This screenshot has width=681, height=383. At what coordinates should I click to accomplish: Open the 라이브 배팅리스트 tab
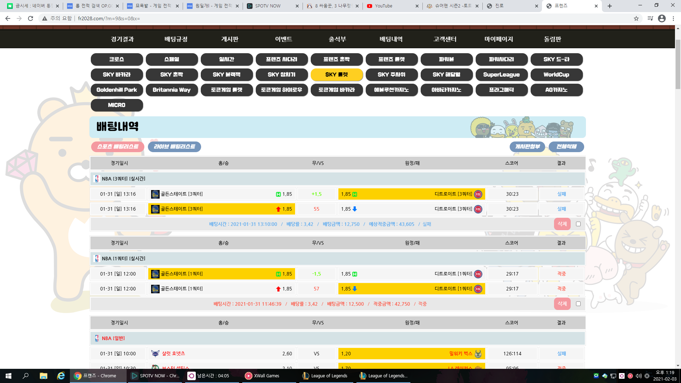coord(174,147)
